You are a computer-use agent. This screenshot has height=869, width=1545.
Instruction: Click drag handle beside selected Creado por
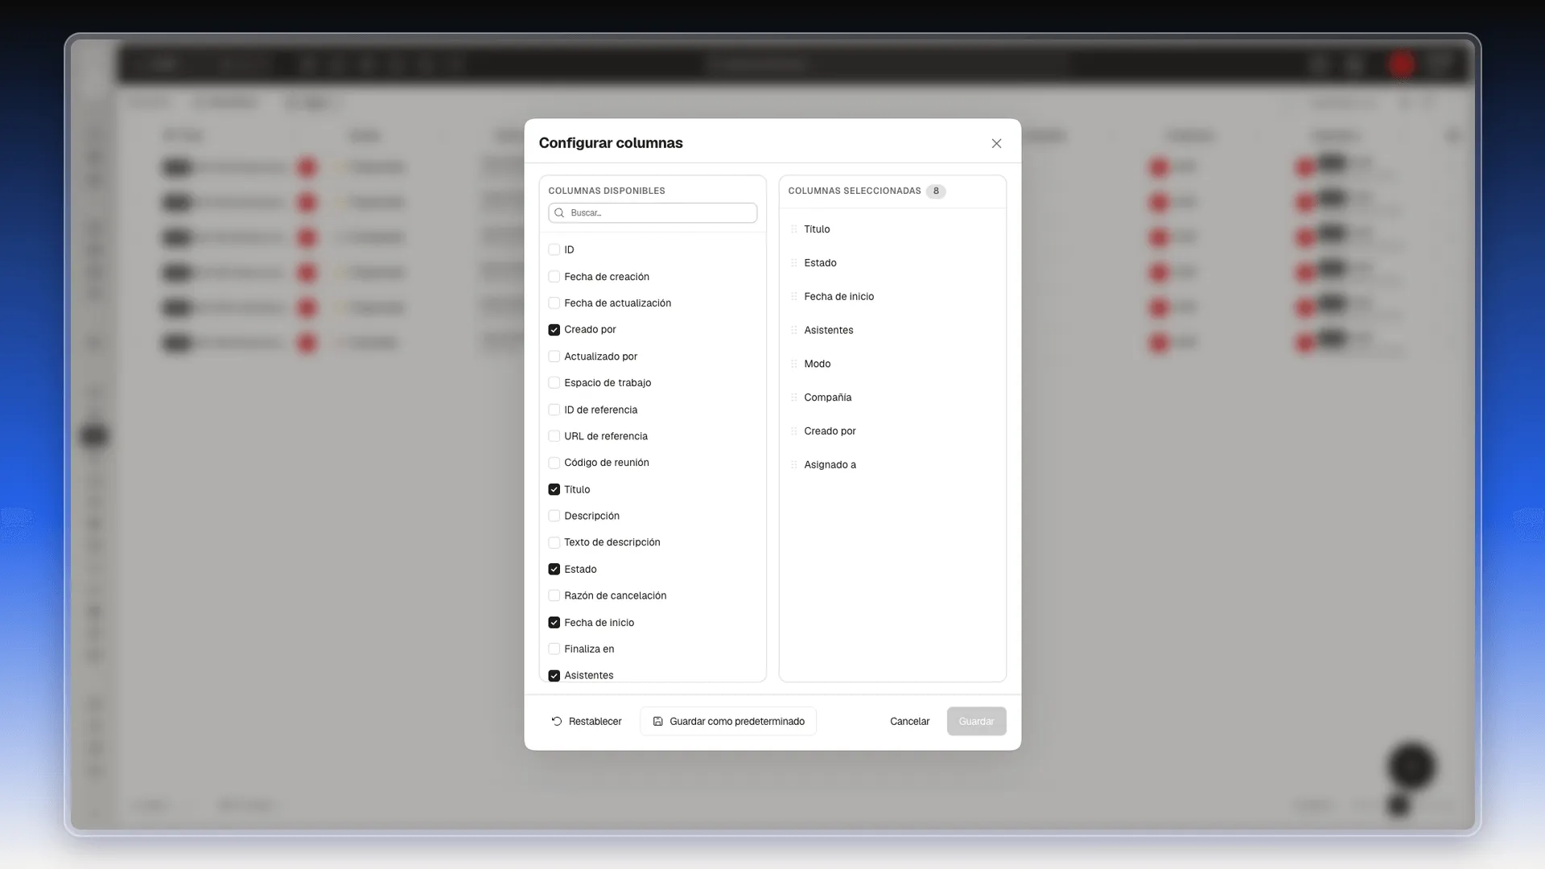(794, 431)
